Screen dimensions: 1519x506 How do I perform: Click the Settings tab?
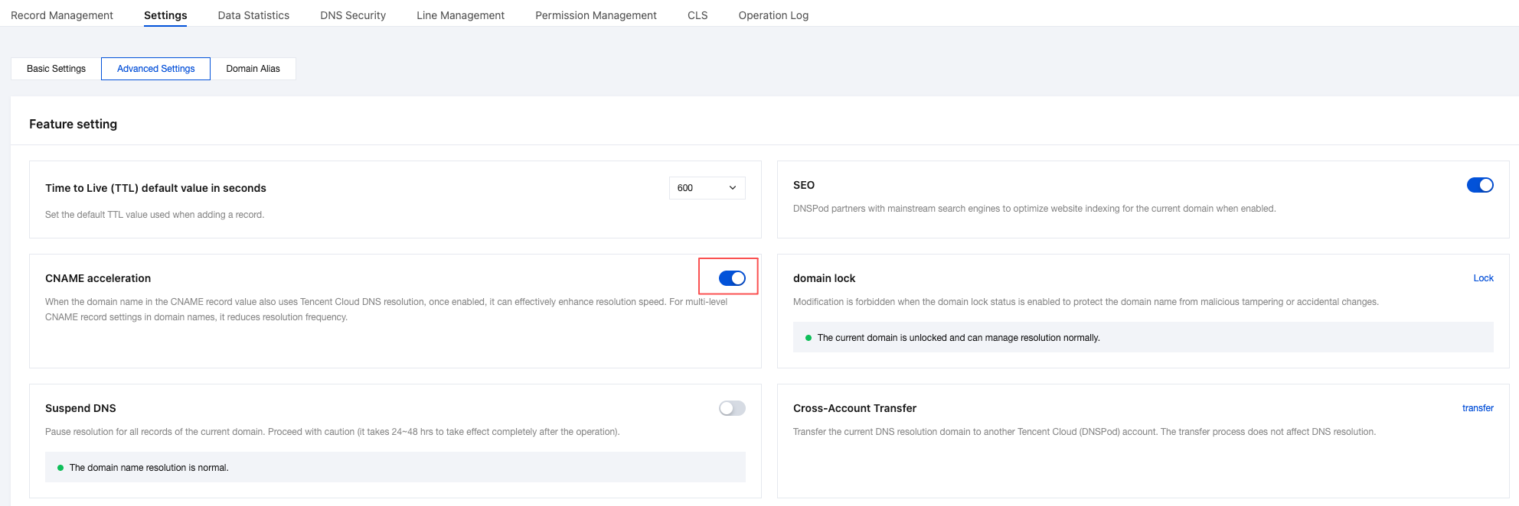pyautogui.click(x=165, y=15)
